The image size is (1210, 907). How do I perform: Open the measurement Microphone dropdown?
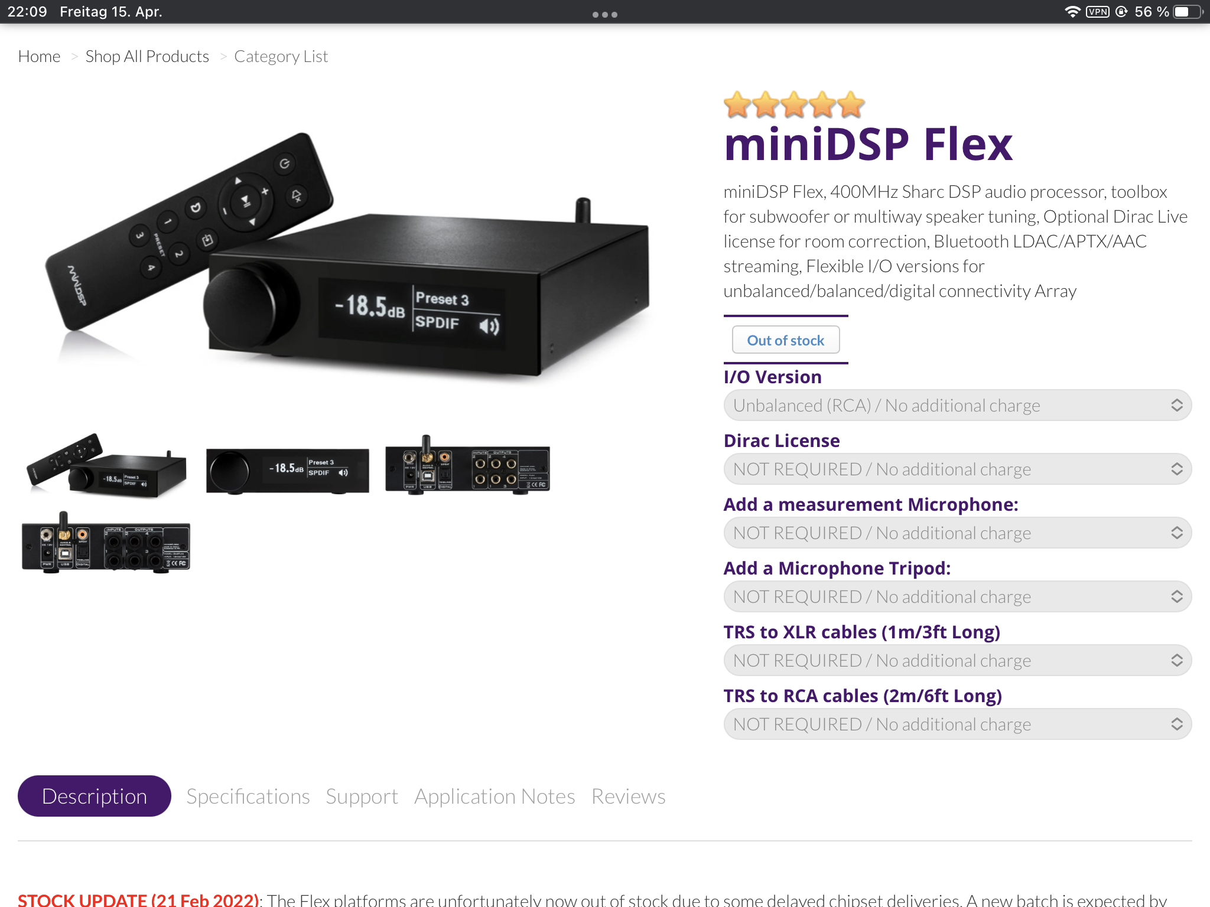tap(957, 533)
